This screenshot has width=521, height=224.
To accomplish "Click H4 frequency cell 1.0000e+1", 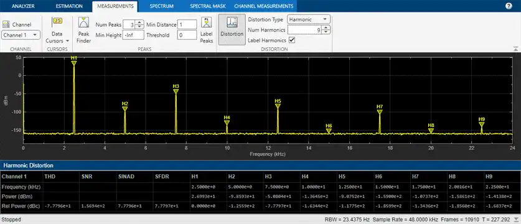I will pyautogui.click(x=312, y=187).
